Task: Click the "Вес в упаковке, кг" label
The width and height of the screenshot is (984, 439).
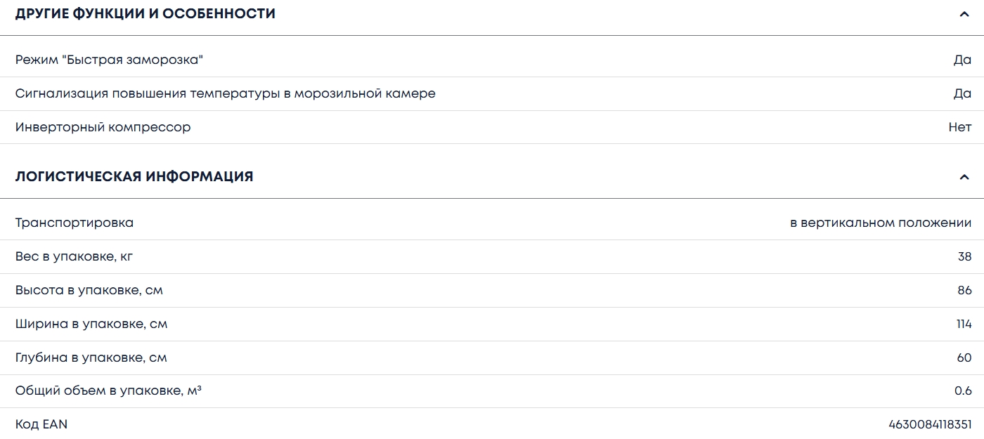Action: pos(74,256)
